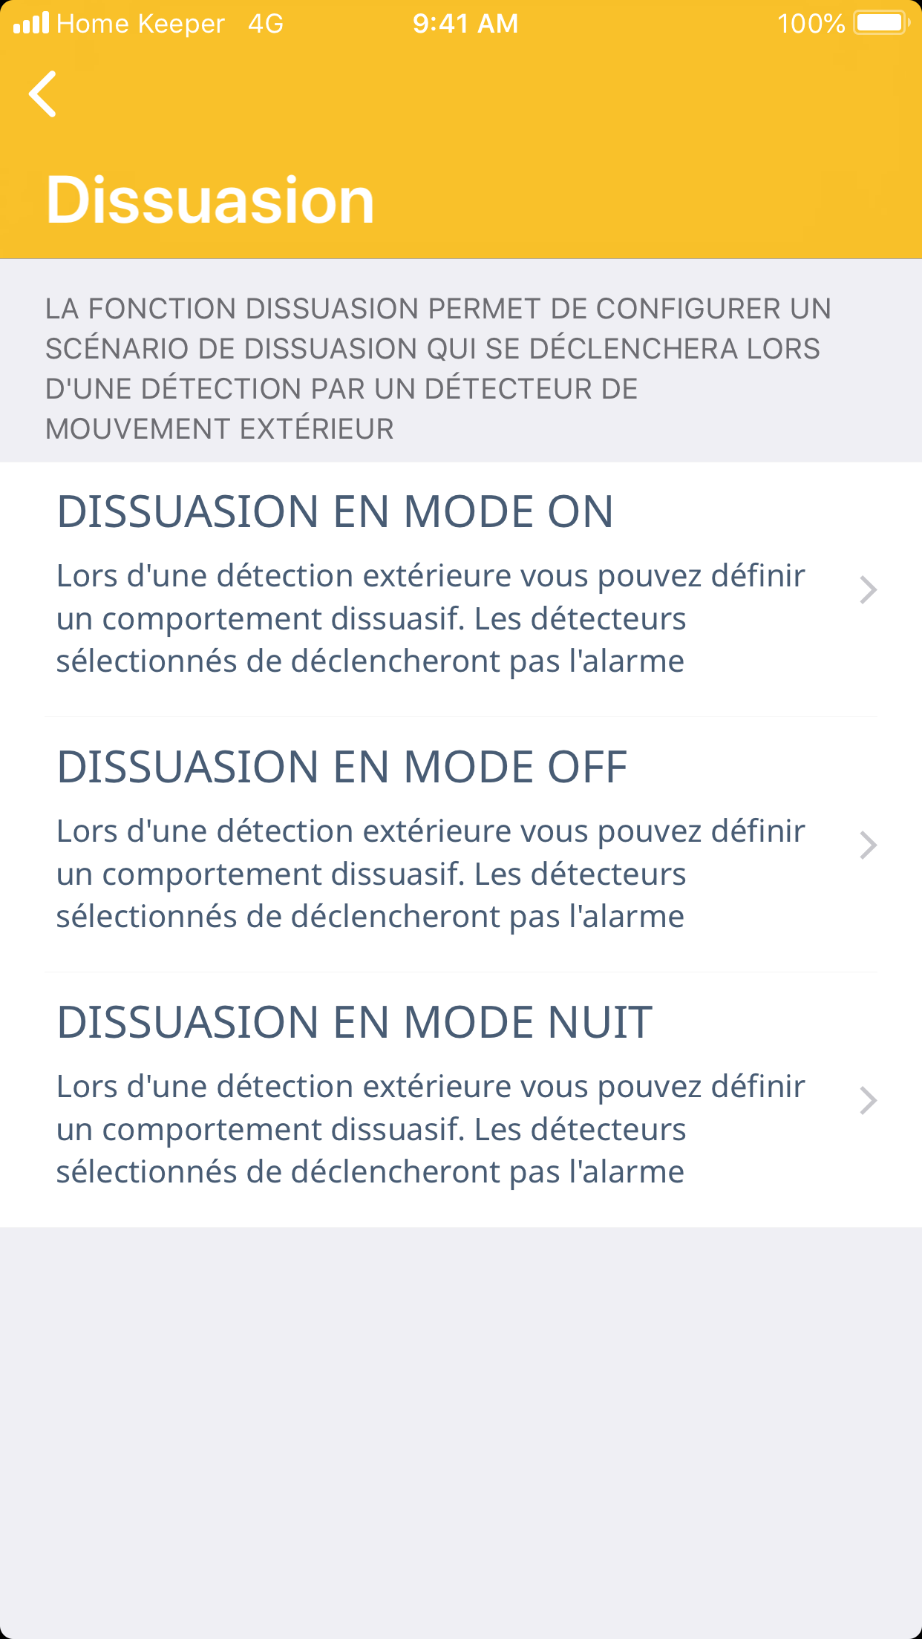The width and height of the screenshot is (922, 1639).
Task: Tap the Home Keeper carrier label
Action: (x=140, y=24)
